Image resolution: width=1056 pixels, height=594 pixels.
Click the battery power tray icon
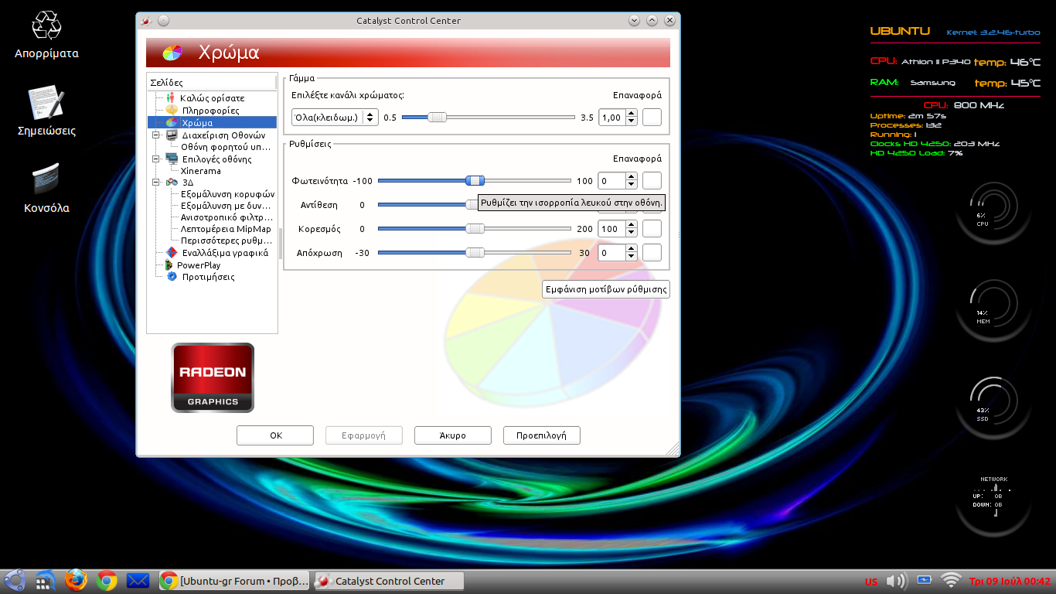pyautogui.click(x=923, y=579)
